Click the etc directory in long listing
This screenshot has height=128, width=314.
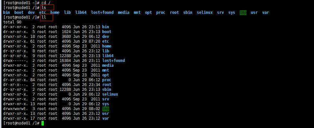(106, 41)
